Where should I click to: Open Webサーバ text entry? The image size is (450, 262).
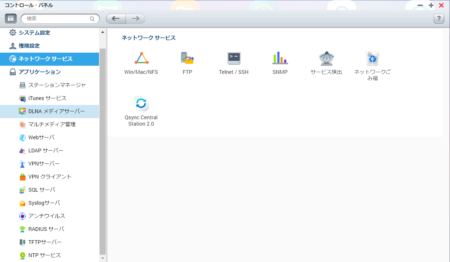[x=42, y=138]
